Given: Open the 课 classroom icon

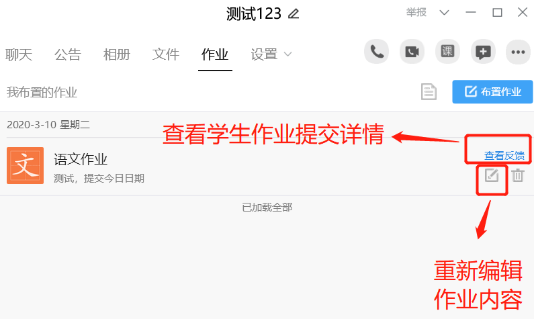Looking at the screenshot, I should 447,52.
